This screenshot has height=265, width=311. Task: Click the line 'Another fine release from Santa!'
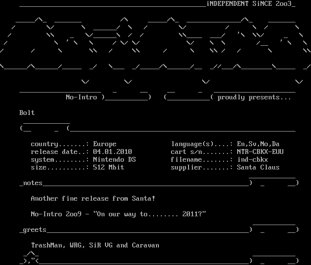[x=93, y=199]
